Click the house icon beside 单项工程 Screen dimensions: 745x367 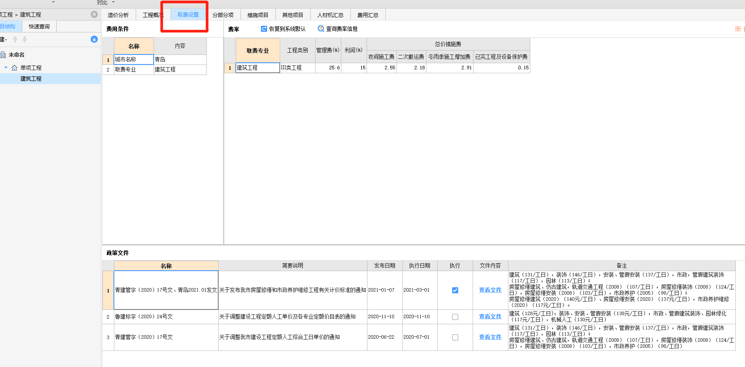pyautogui.click(x=14, y=68)
